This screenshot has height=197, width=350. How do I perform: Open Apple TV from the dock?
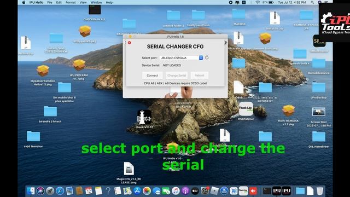[195, 191]
